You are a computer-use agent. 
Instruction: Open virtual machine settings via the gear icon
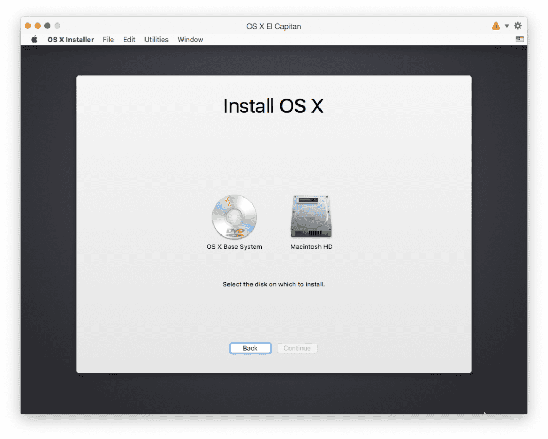(517, 25)
